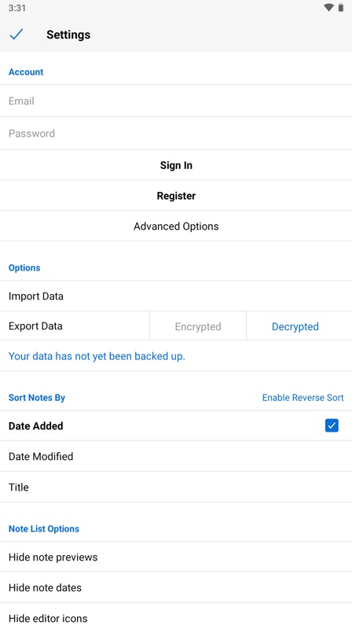Tap the battery status icon
The image size is (352, 629).
pyautogui.click(x=341, y=8)
